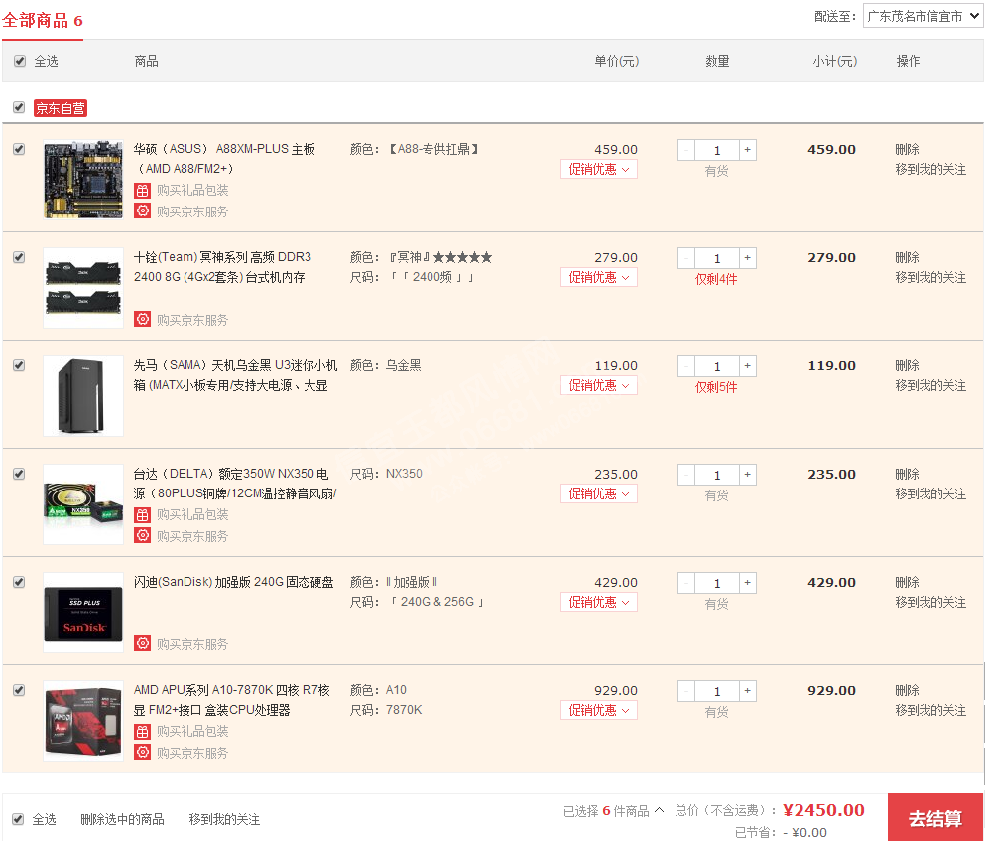Increase quantity of Team DDR3 memory
985x841 pixels.
pos(748,258)
